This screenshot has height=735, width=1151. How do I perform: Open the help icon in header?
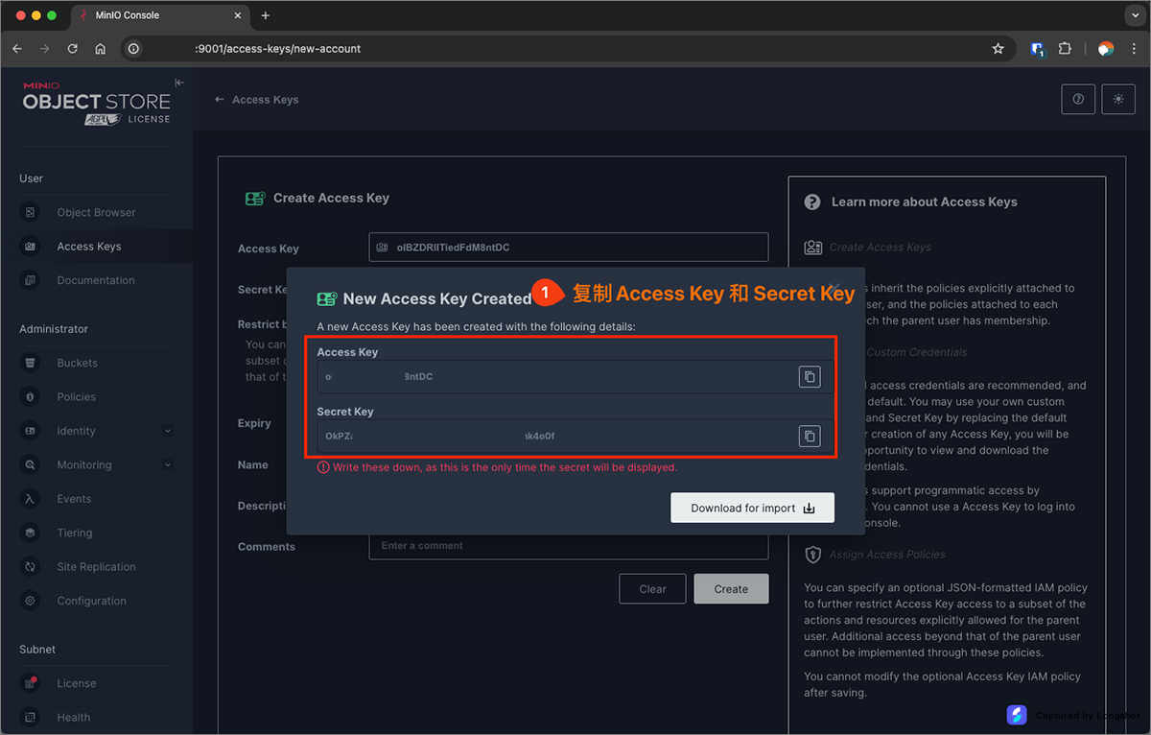coord(1078,100)
